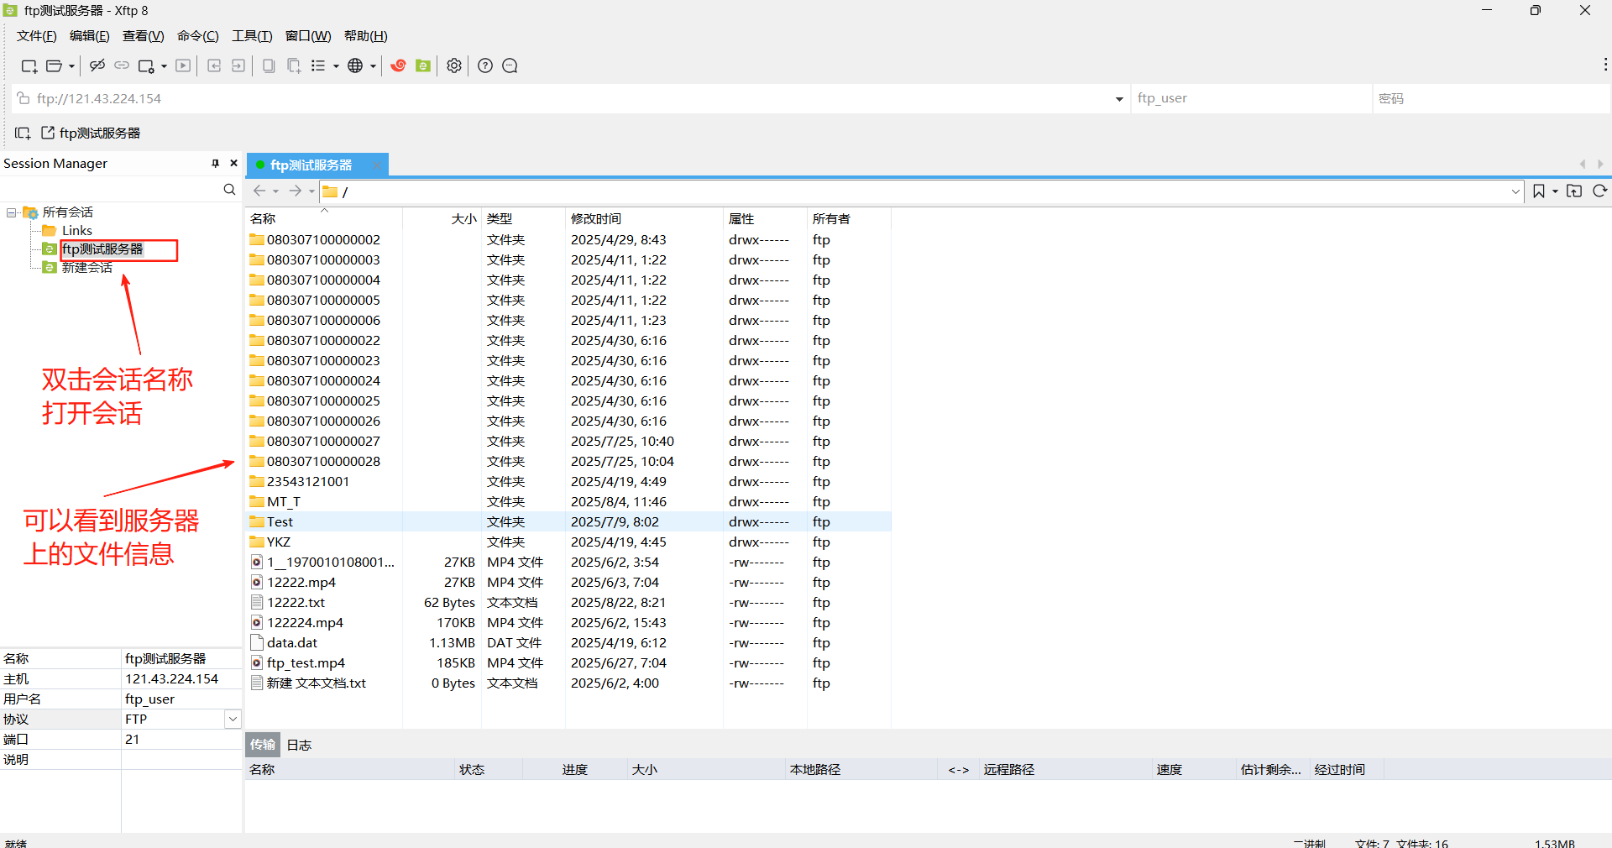
Task: Expand the bookmark dropdown arrow
Action: (x=1555, y=191)
